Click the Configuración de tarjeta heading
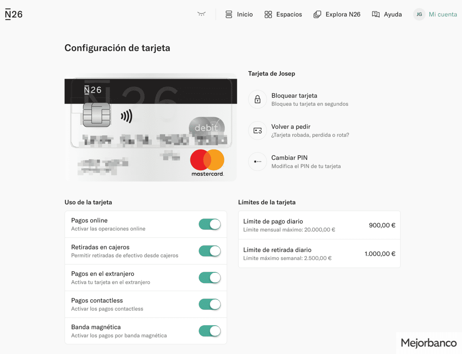The image size is (462, 354). click(117, 48)
